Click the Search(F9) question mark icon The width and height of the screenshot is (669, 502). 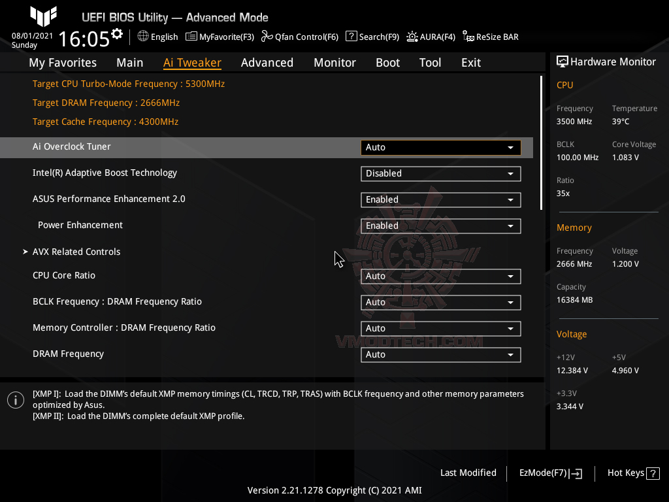coord(351,37)
